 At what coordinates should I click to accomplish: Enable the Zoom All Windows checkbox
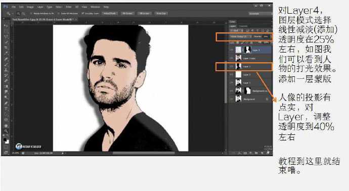pyautogui.click(x=59, y=14)
